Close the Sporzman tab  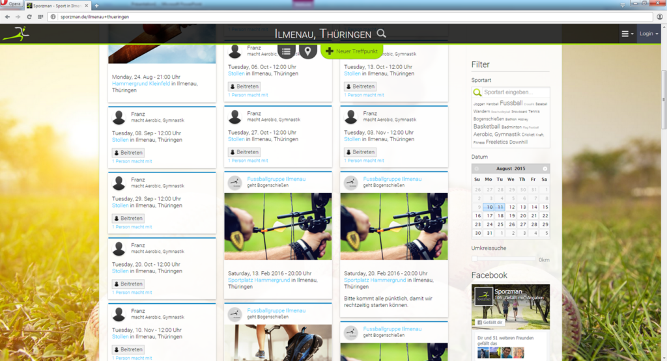click(87, 5)
